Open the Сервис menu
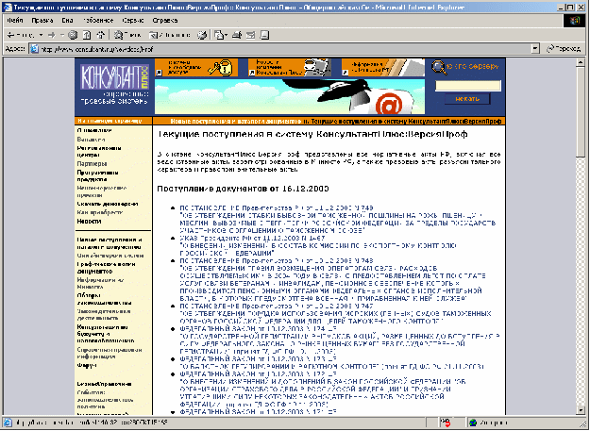The height and width of the screenshot is (431, 590). 133,21
